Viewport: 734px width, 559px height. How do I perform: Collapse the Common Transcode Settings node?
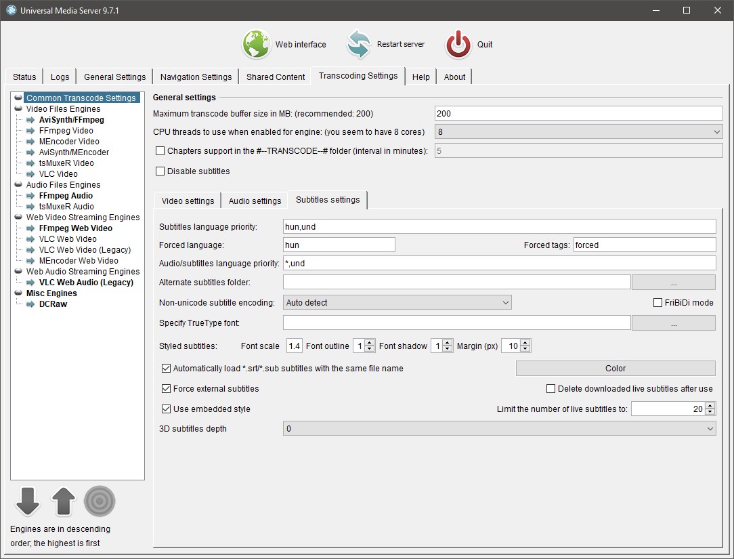[18, 98]
